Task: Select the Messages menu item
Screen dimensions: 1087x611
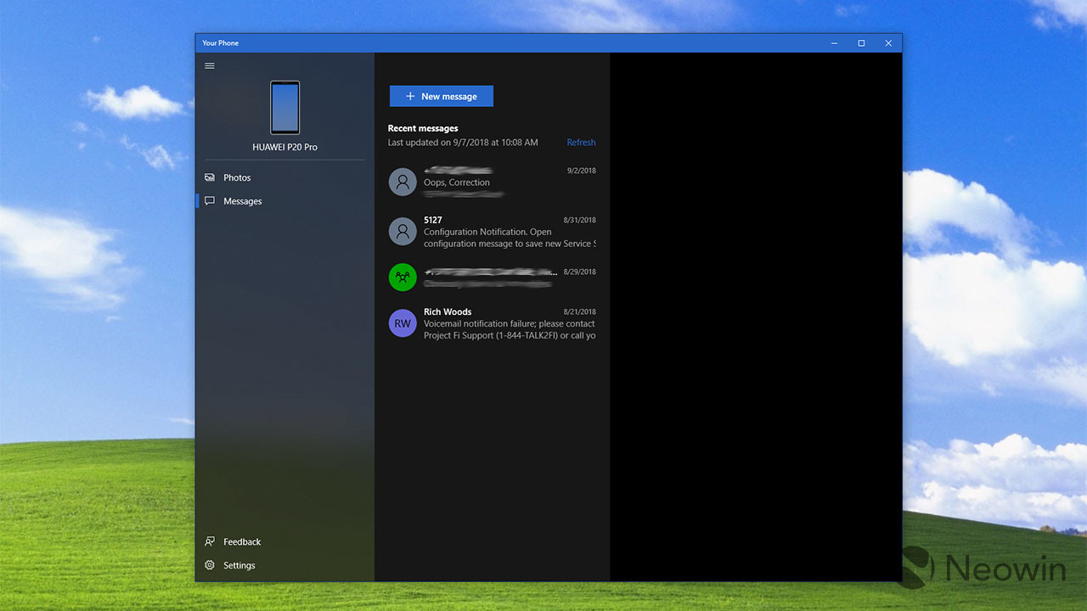Action: click(x=243, y=201)
